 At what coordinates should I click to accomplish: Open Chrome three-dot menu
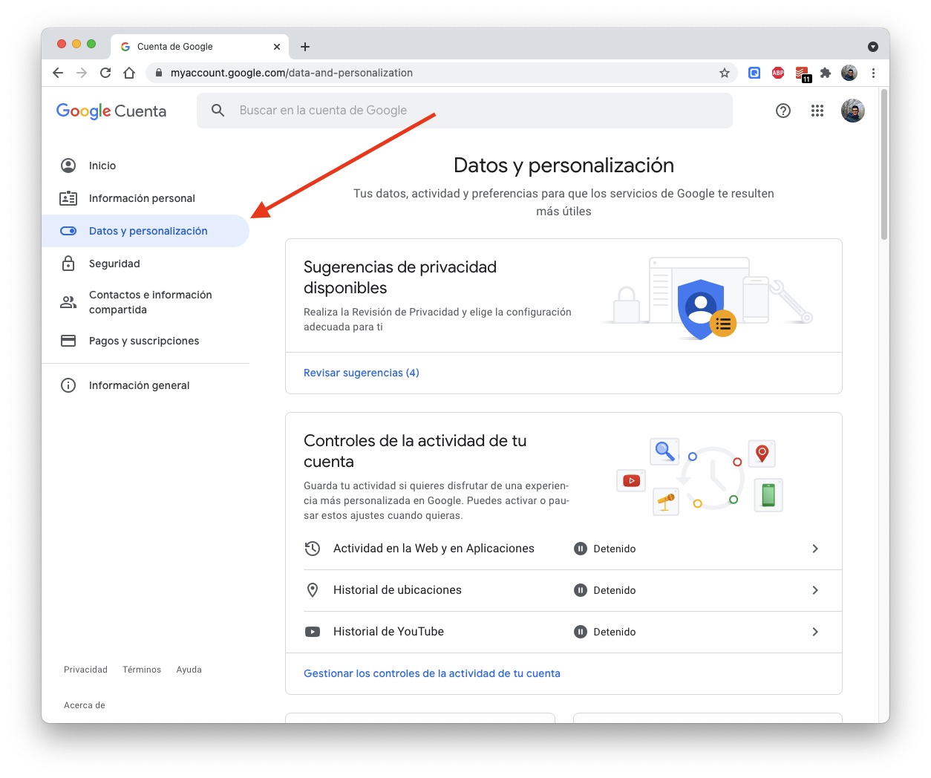[x=873, y=73]
